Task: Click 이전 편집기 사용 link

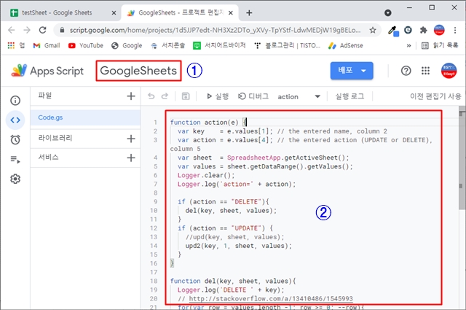Action: (x=435, y=96)
